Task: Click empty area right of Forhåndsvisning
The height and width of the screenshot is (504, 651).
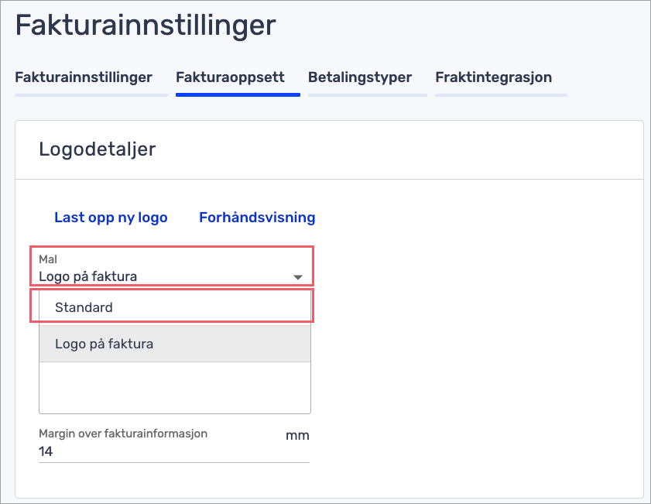Action: coord(464,218)
